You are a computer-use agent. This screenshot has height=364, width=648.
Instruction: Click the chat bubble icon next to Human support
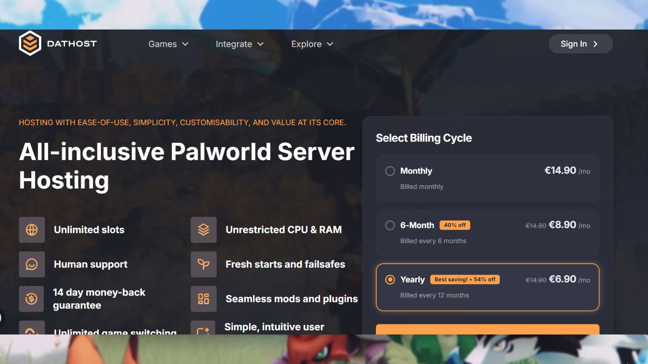[32, 264]
